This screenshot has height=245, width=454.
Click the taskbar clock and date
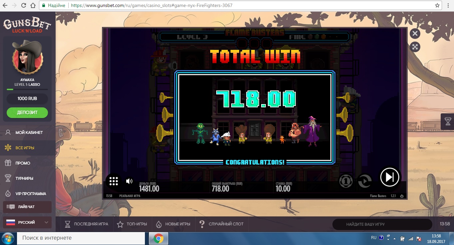click(436, 238)
